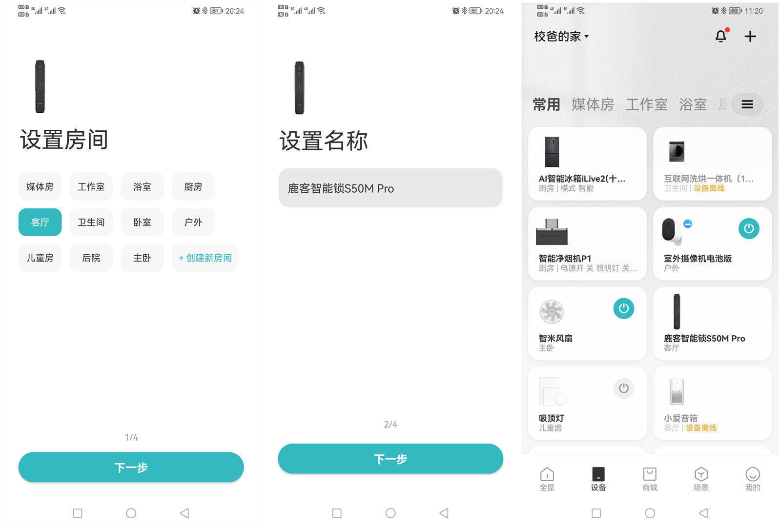Screen dimensions: 781x529
Task: Tap the 设备离线 status on 小爱音箱 card
Action: [x=701, y=428]
